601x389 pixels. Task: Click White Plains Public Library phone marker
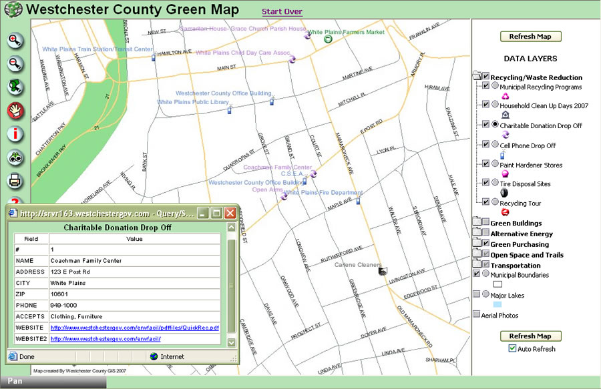pyautogui.click(x=230, y=110)
